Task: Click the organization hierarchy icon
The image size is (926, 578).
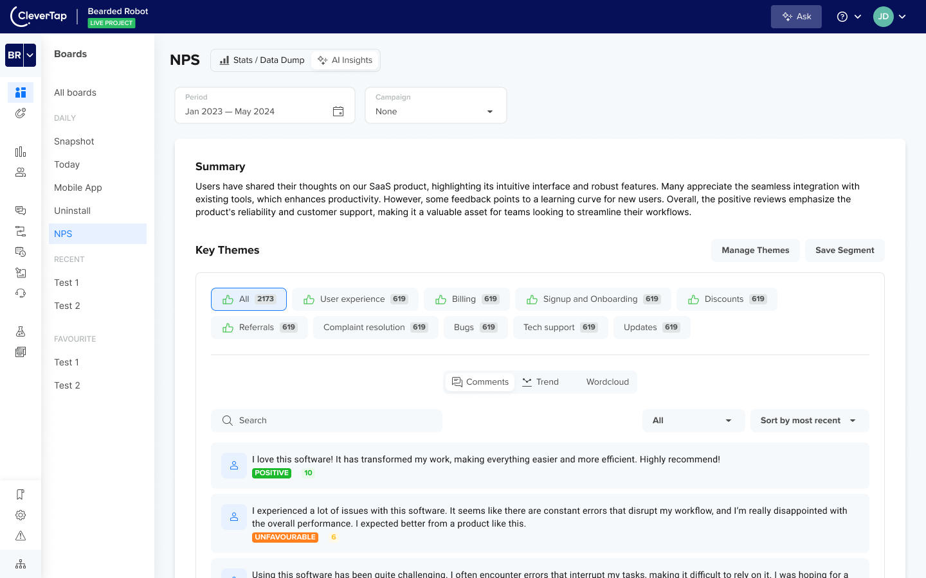Action: pos(21,564)
